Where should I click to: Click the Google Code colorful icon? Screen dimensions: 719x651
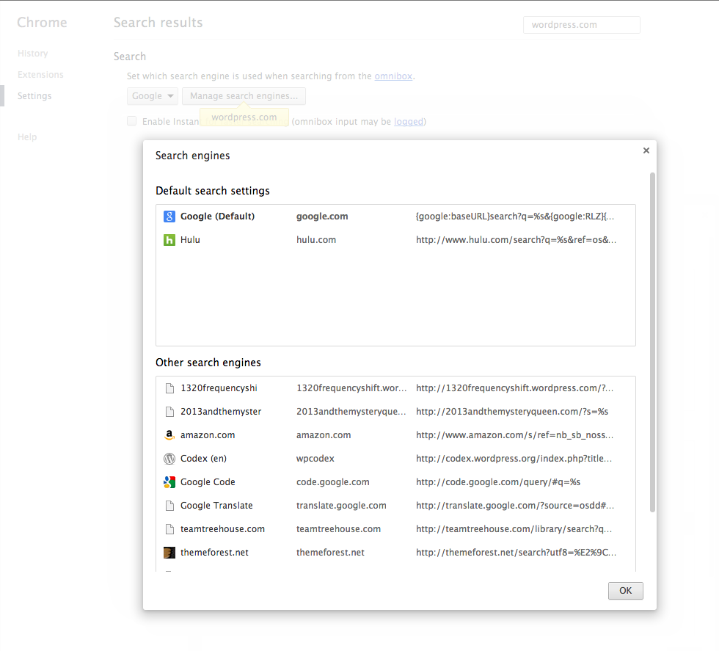(169, 482)
